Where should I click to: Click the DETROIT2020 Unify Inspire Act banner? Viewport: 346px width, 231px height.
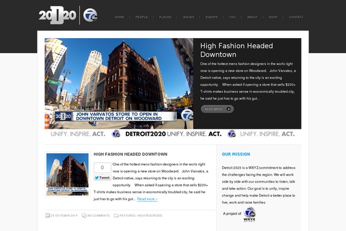[x=173, y=134]
